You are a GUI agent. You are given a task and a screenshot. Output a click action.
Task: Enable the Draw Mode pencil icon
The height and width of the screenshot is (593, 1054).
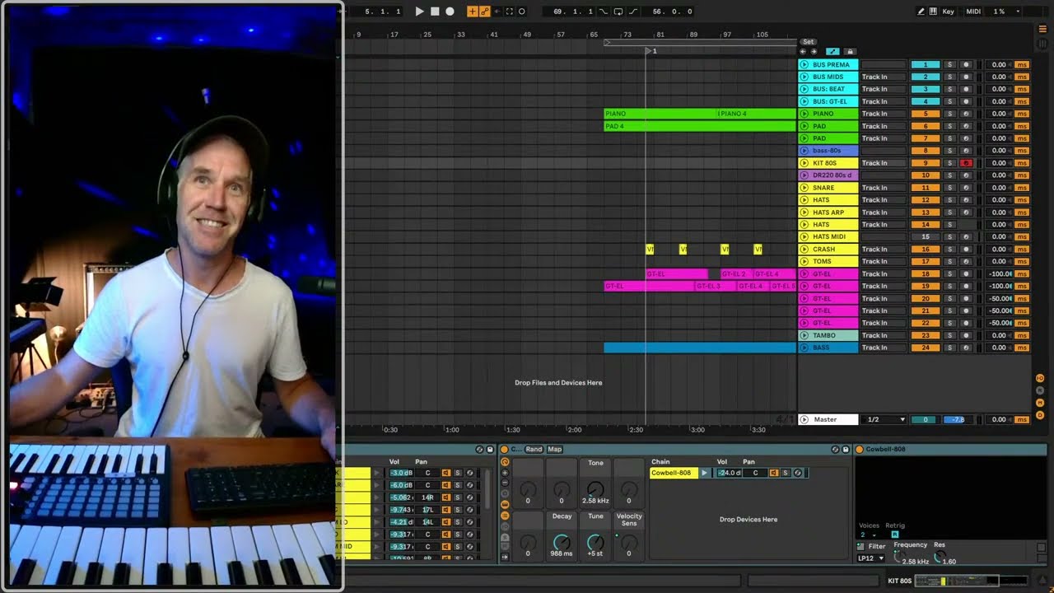click(x=921, y=12)
